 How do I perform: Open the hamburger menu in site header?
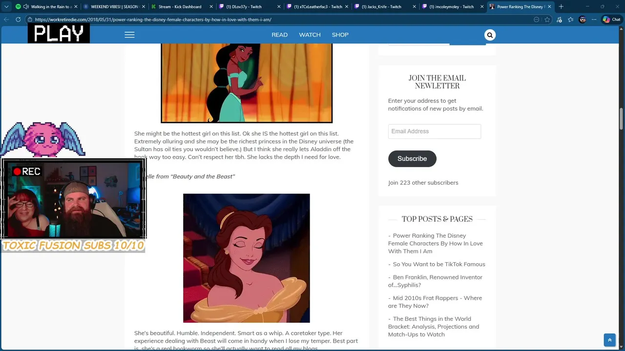point(129,35)
